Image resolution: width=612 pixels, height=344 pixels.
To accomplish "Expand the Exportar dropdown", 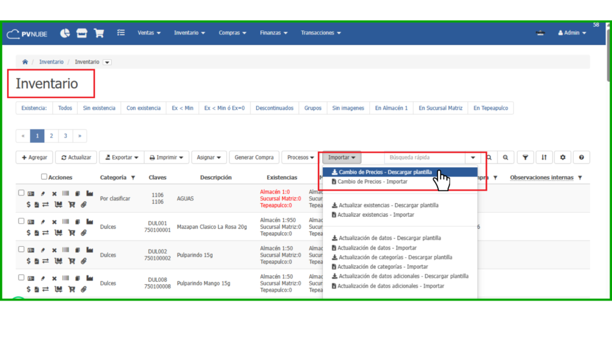I will pyautogui.click(x=121, y=157).
